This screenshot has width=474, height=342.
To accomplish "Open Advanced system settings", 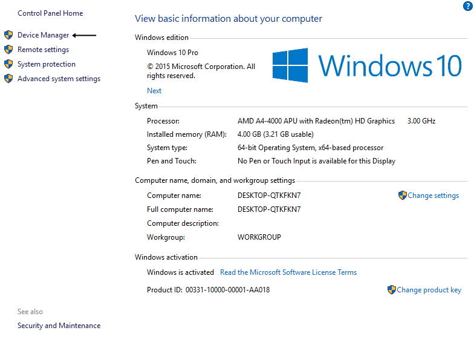I will (59, 79).
